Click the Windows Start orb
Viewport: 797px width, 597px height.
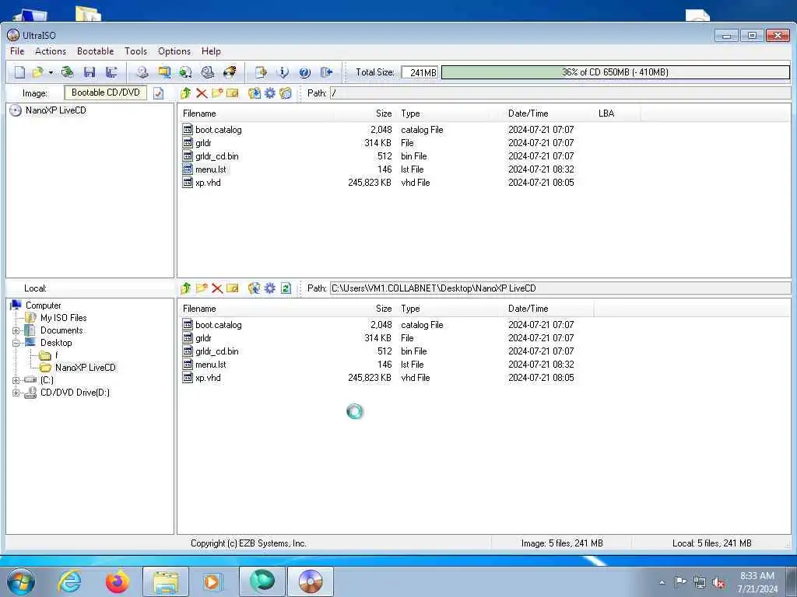pyautogui.click(x=21, y=581)
